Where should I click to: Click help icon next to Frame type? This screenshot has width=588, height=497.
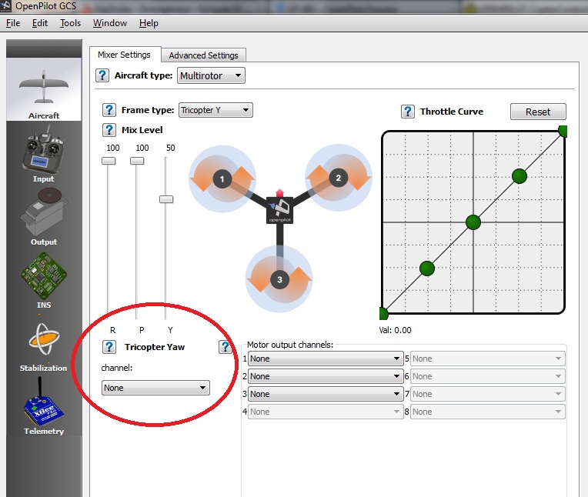(109, 110)
